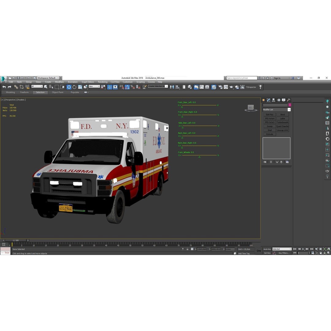Add the TurboSmooth modifier

coord(283,122)
